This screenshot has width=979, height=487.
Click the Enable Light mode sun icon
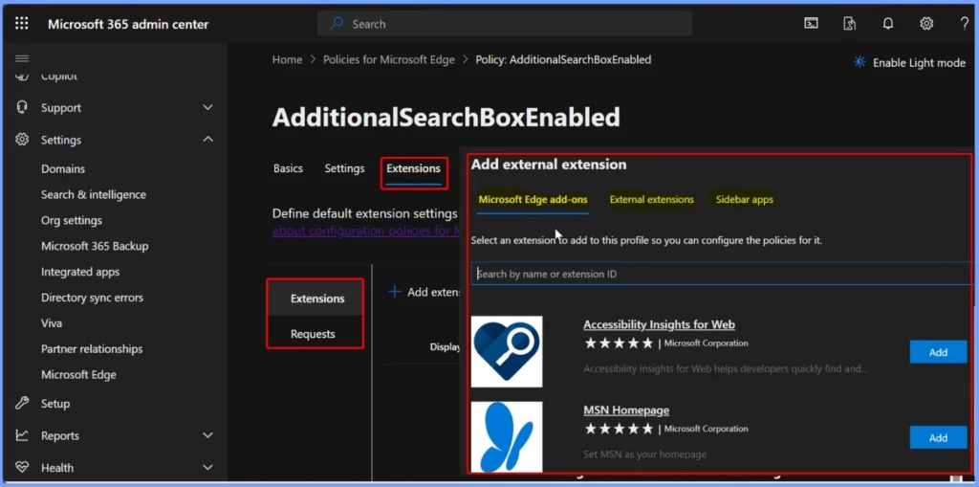tap(859, 62)
